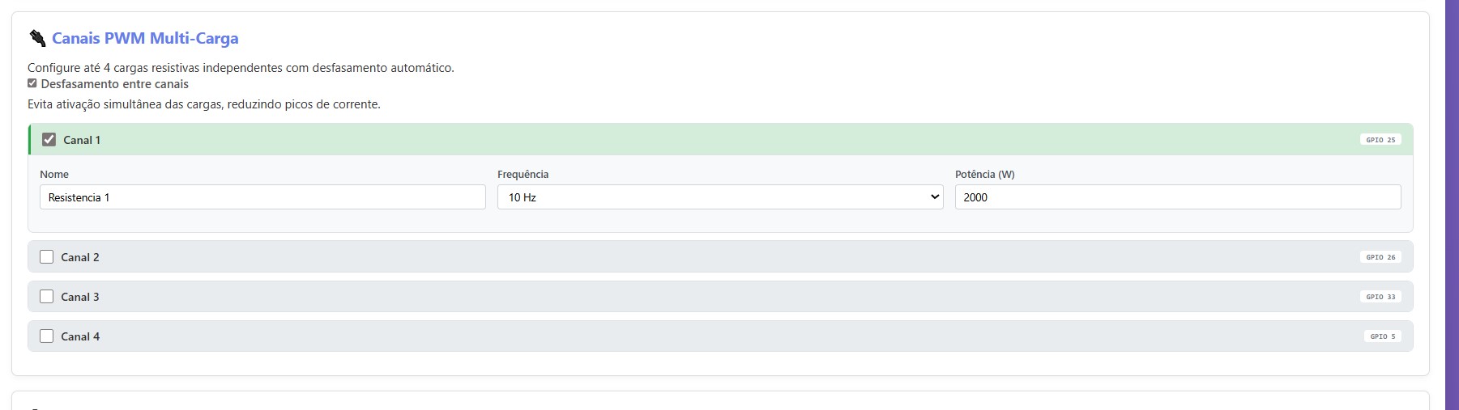Toggle the Desfasamento entre canais checkbox

32,83
